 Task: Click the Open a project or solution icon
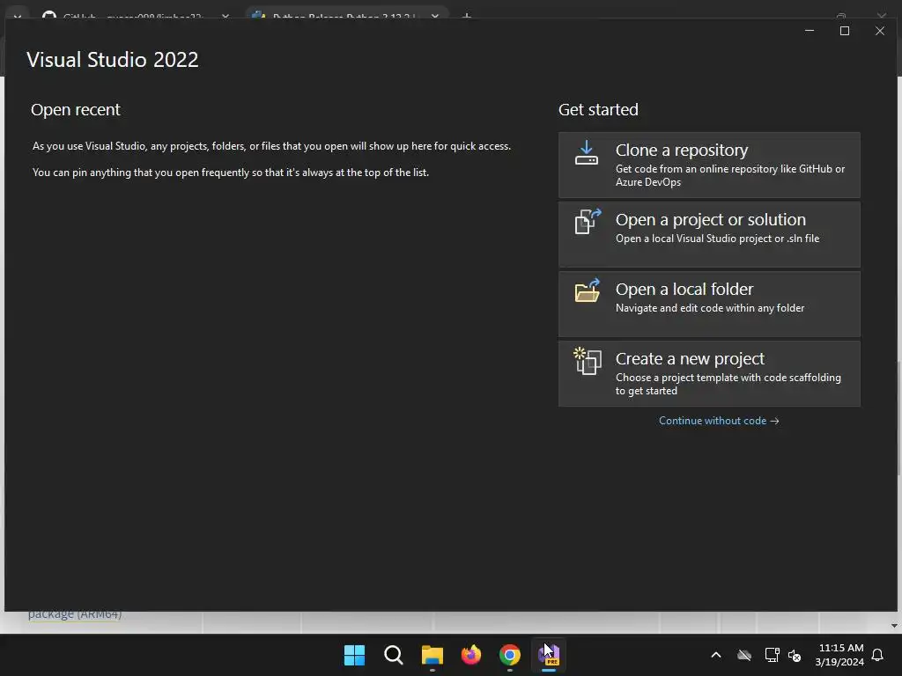point(588,221)
